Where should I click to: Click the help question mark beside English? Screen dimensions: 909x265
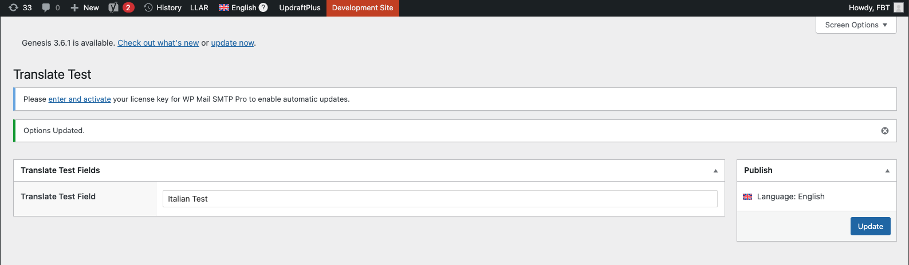pyautogui.click(x=263, y=8)
